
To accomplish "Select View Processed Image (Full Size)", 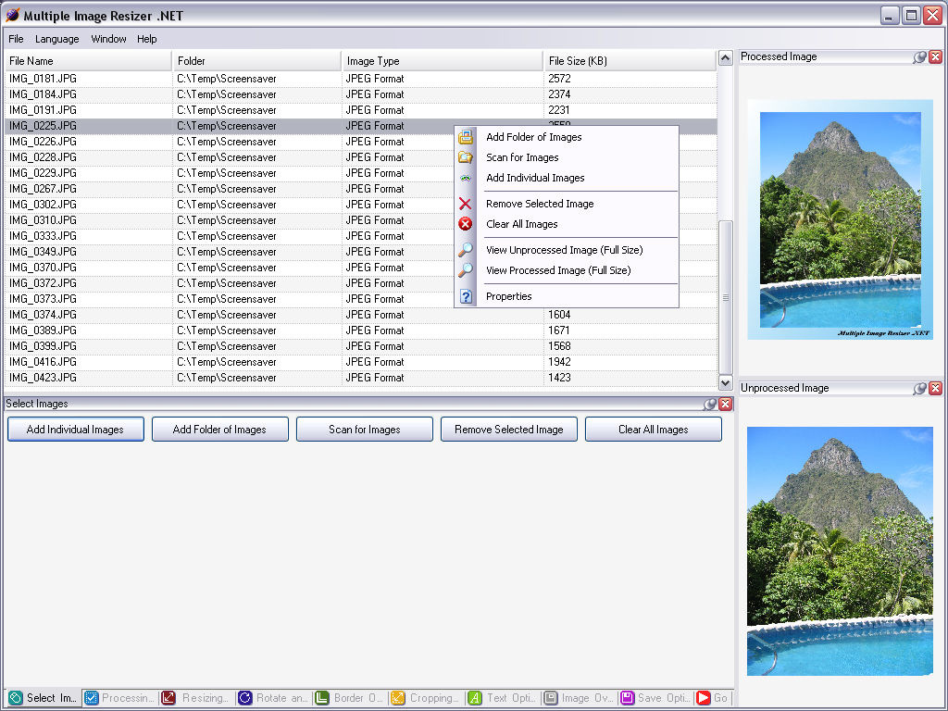I will click(558, 270).
